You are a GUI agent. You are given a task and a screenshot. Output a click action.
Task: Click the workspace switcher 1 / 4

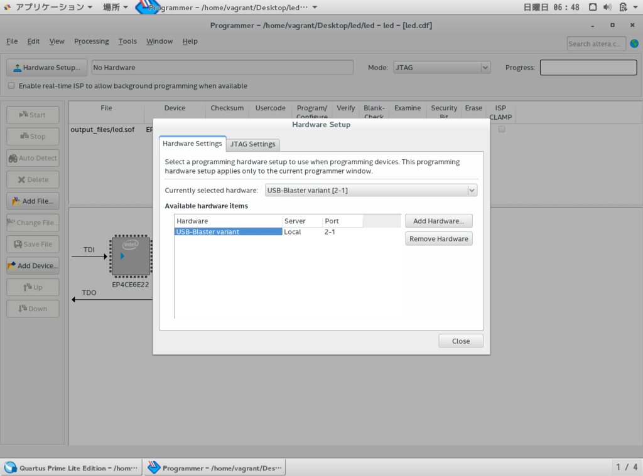pyautogui.click(x=627, y=467)
